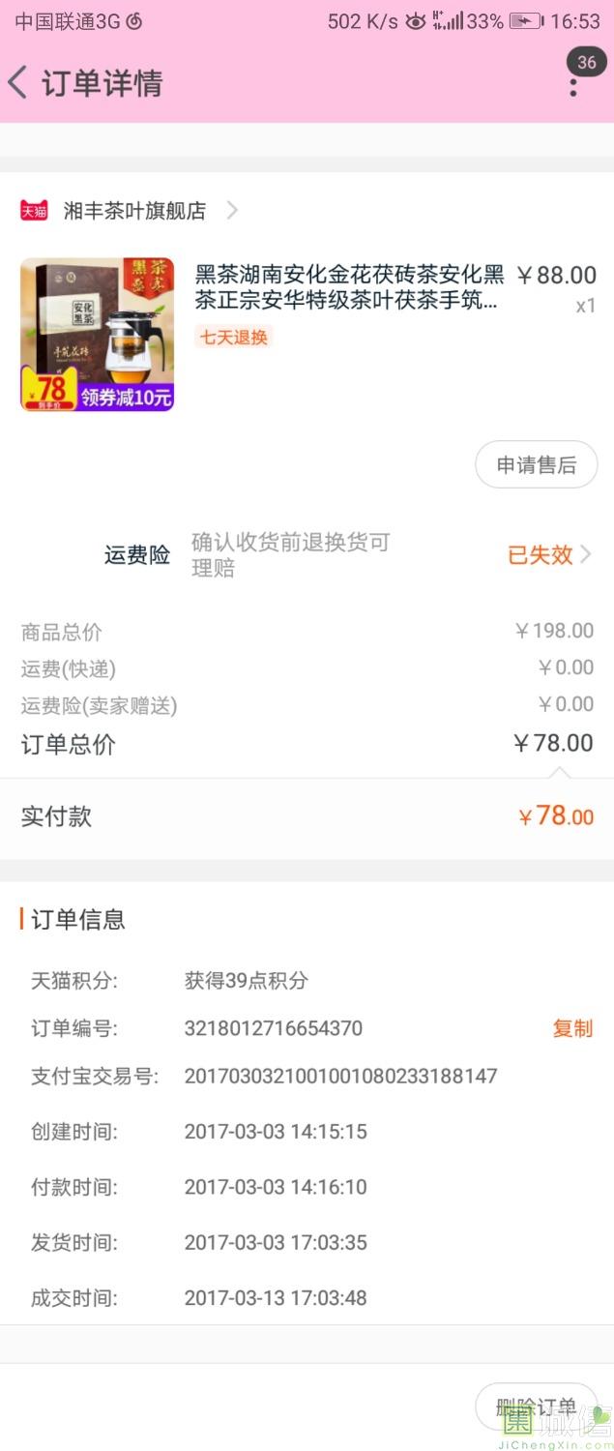Tap the signal strength icon

coord(448,20)
